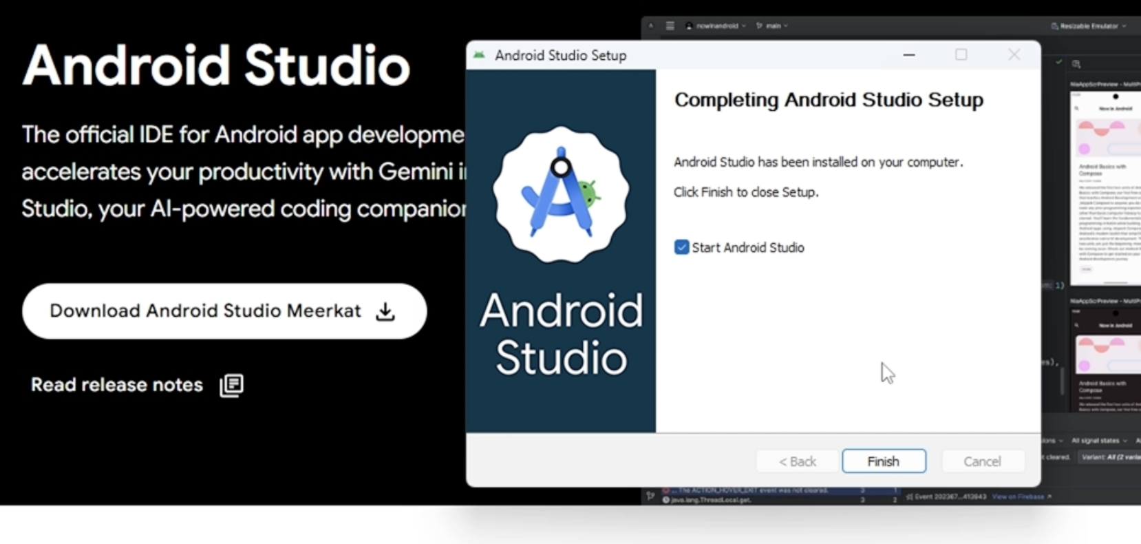This screenshot has height=544, width=1141.
Task: Click 'Completing Android Studio Setup' heading
Action: coord(829,100)
